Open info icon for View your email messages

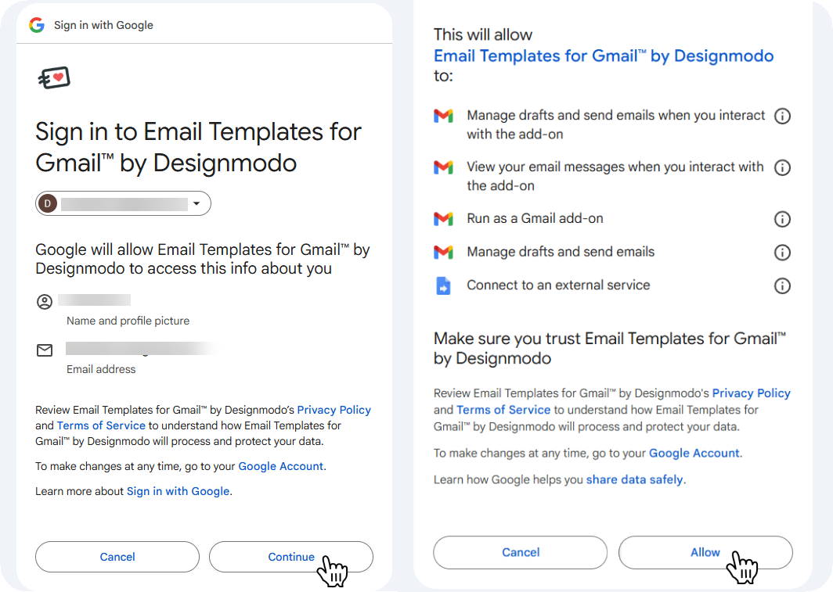[782, 167]
